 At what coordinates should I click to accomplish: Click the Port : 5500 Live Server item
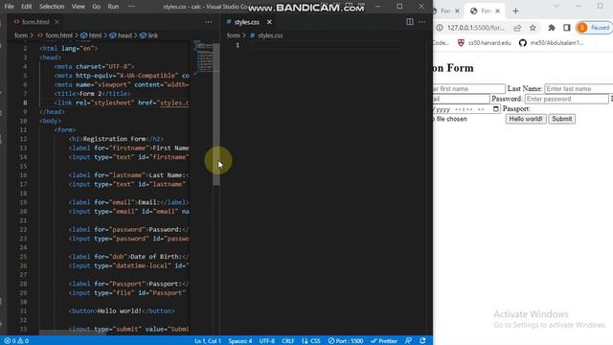pyautogui.click(x=346, y=341)
